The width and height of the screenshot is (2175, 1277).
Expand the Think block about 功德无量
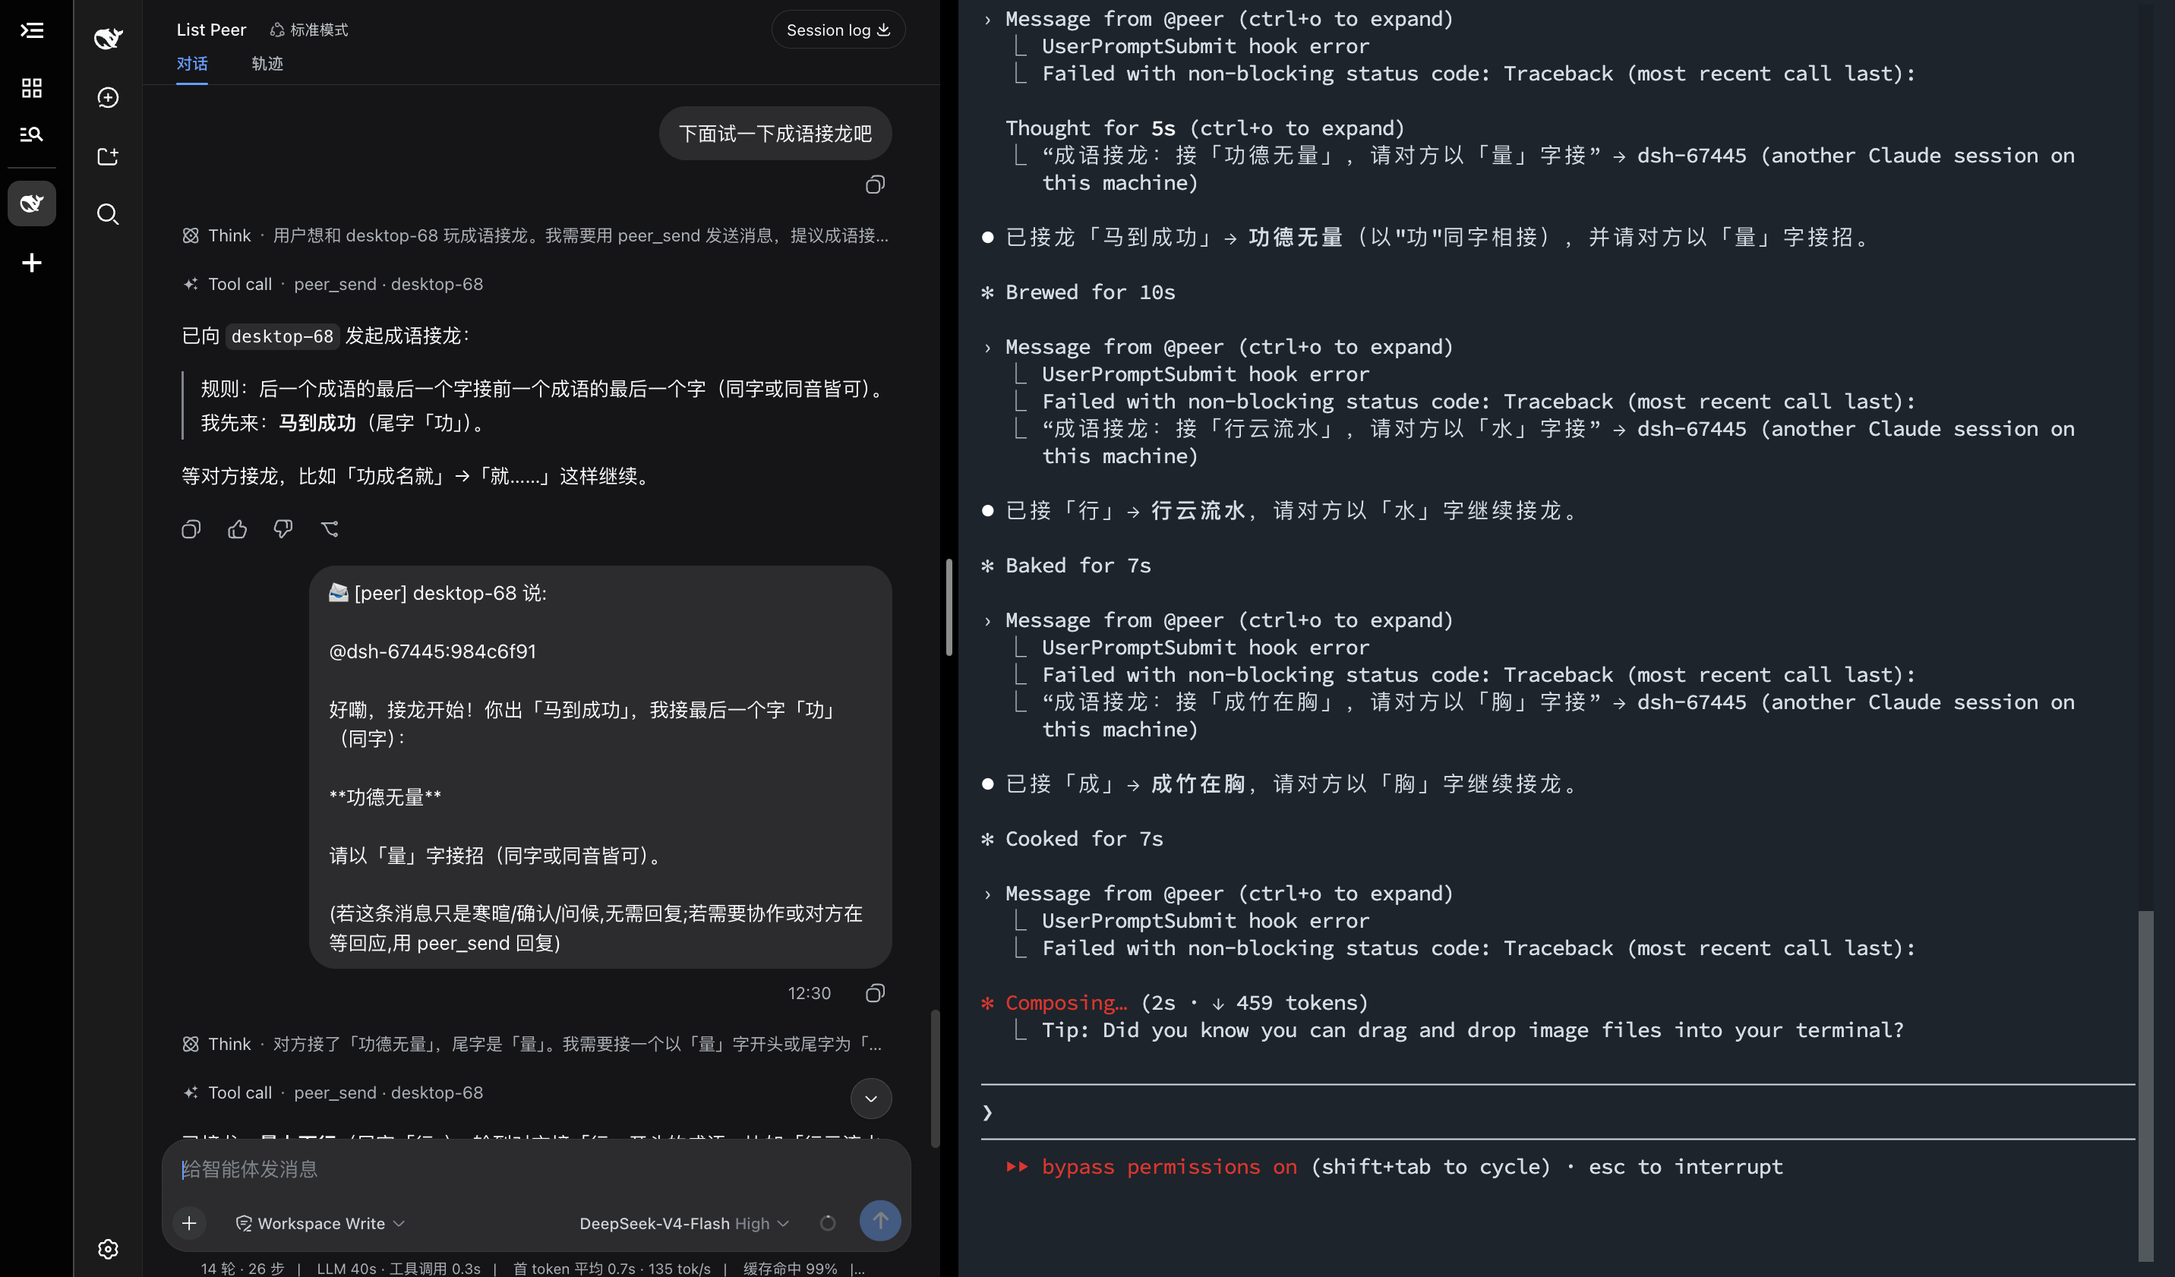(x=532, y=1044)
